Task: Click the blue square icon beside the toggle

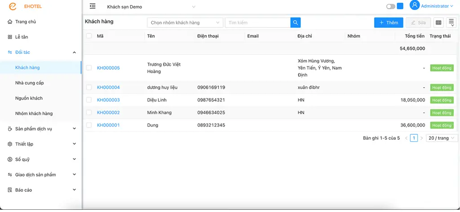Action: tap(400, 6)
